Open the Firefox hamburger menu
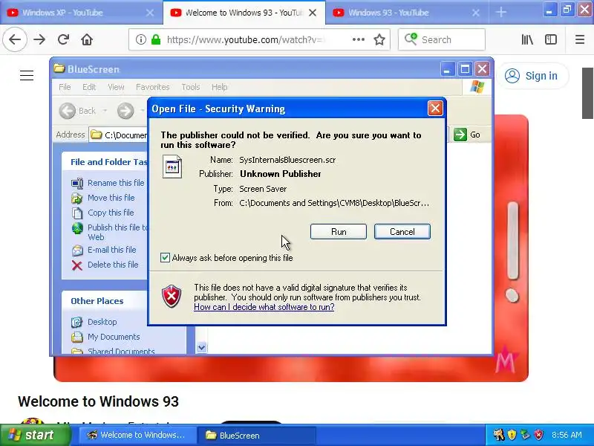This screenshot has width=594, height=446. tap(580, 39)
